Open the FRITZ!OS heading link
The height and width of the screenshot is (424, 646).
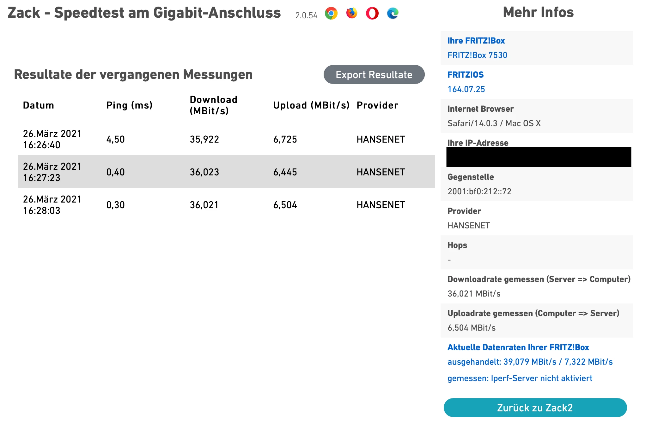pyautogui.click(x=466, y=75)
